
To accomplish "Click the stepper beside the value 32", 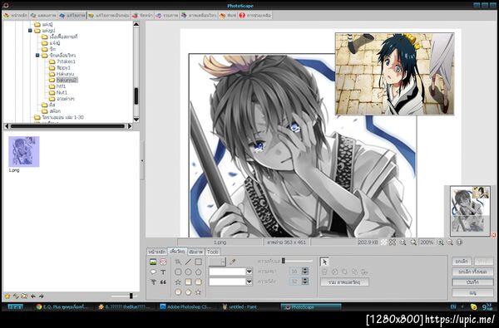I will [305, 281].
